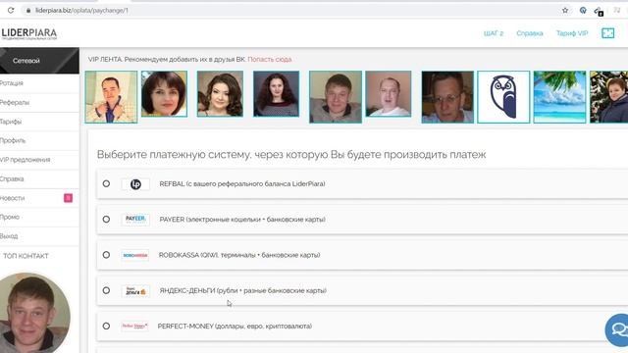This screenshot has height=353, width=628.
Task: Open the first VIP photo, man in suit
Action: pyautogui.click(x=111, y=97)
